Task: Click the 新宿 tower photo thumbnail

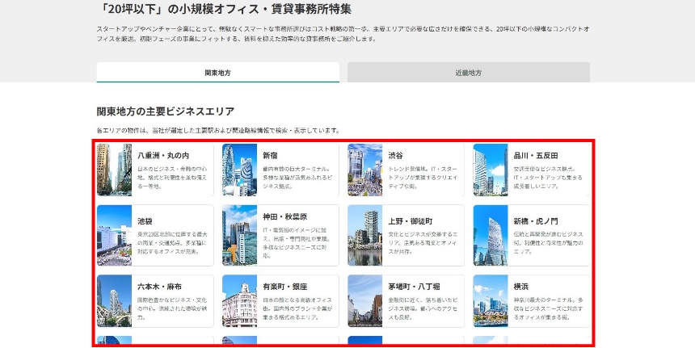Action: [239, 170]
